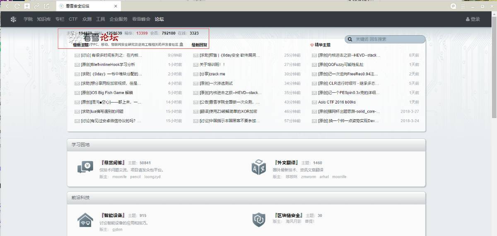Reload the page with the refresh icon
Viewport: 497px width, 236px height.
17,6
